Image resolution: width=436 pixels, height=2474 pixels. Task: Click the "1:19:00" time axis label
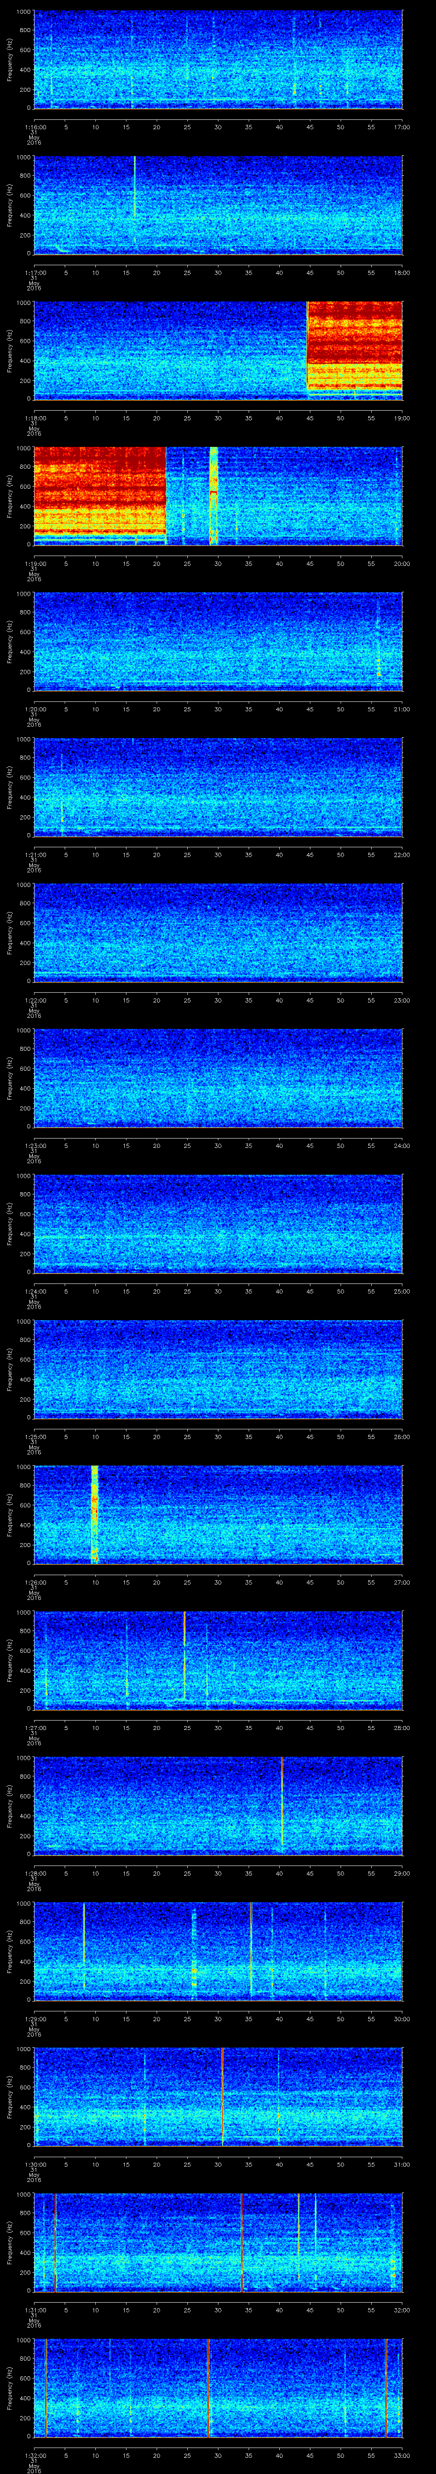click(x=34, y=563)
